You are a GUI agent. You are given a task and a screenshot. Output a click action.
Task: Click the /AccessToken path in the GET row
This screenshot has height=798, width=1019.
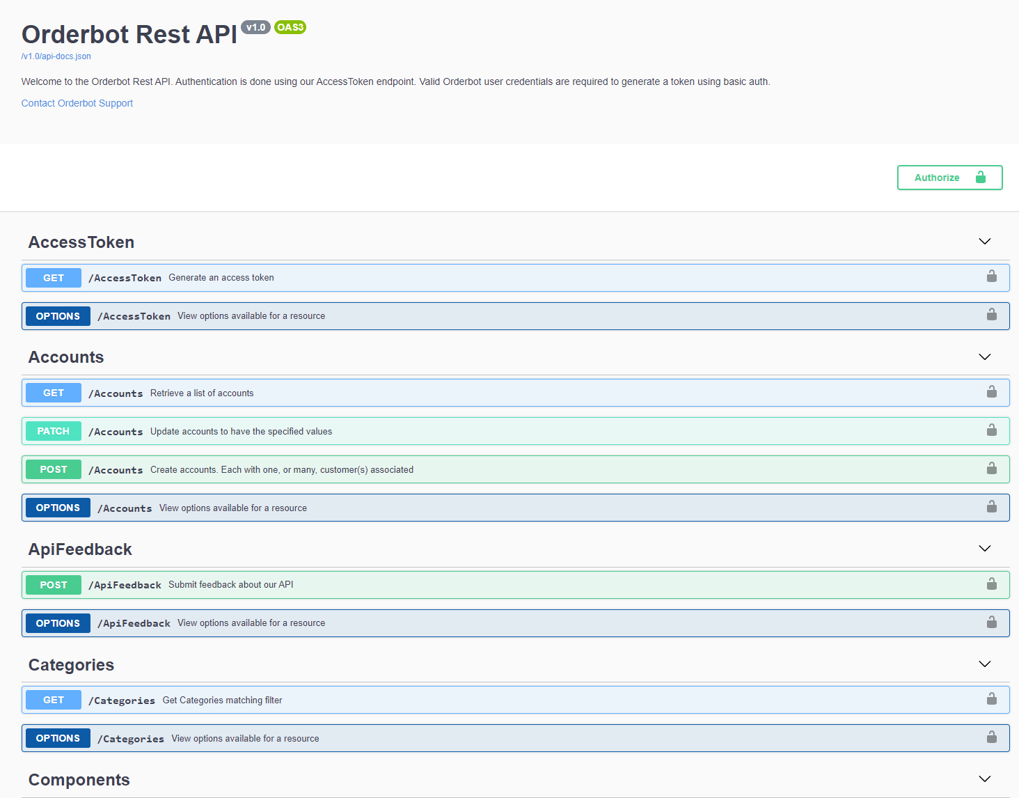(x=125, y=278)
